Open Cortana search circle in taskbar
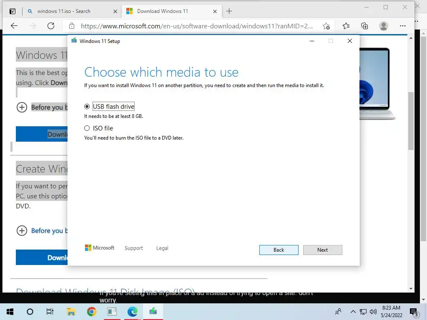 pos(30,312)
